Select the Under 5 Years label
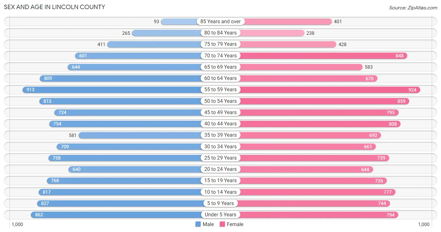Image resolution: width=441 pixels, height=232 pixels. 220,215
